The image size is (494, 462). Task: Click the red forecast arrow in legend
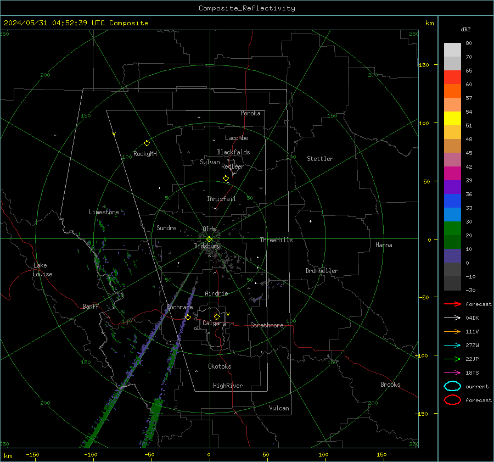click(452, 304)
